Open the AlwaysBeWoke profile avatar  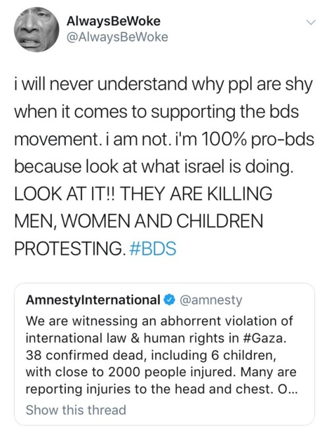pyautogui.click(x=36, y=30)
